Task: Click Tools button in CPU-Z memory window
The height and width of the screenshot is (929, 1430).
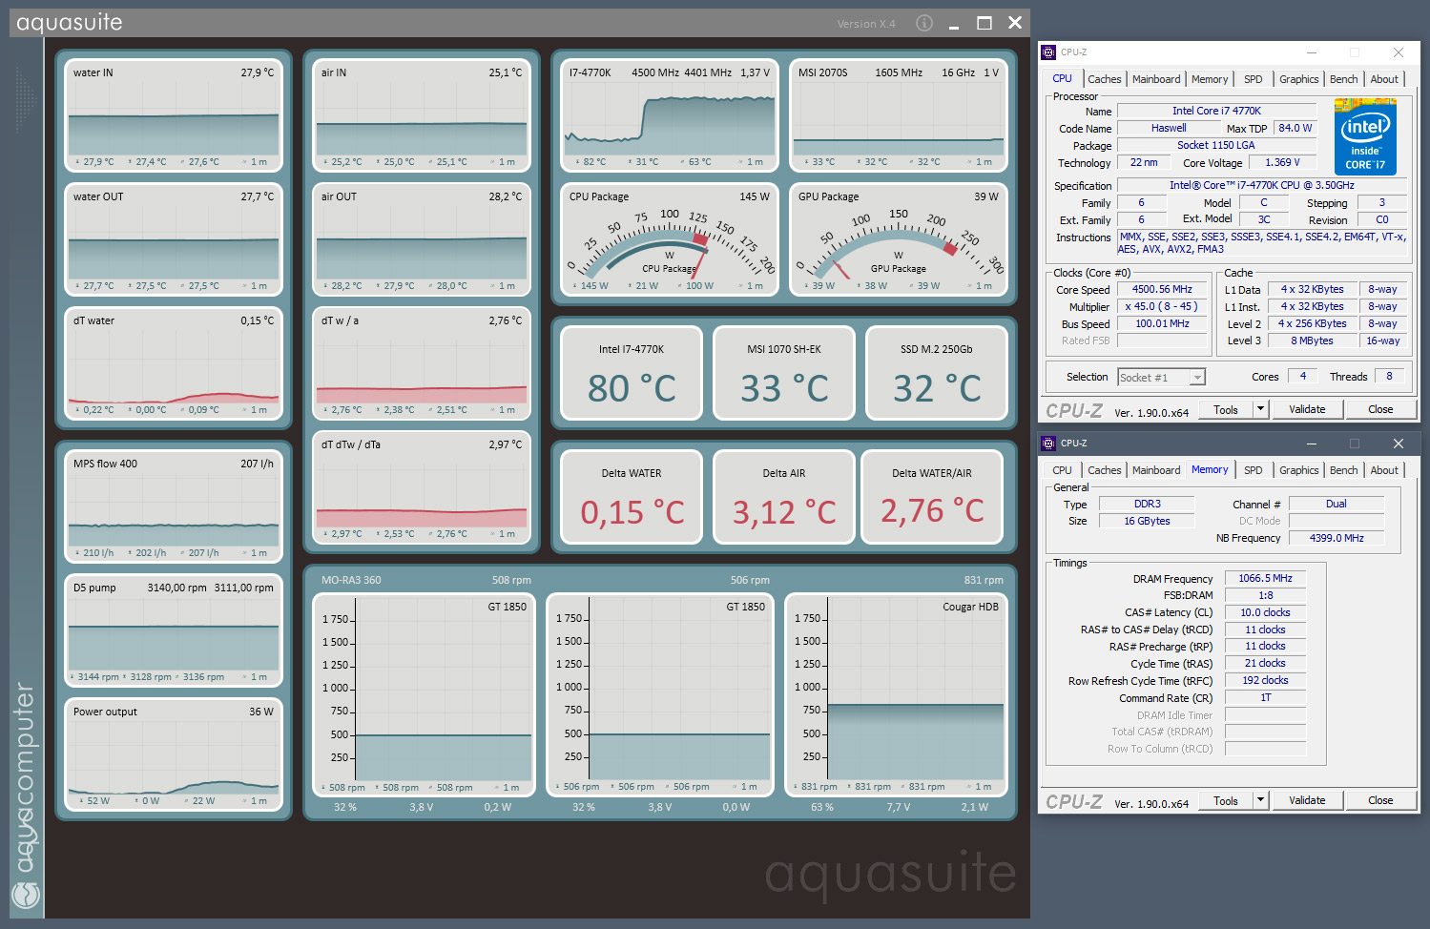Action: point(1226,800)
